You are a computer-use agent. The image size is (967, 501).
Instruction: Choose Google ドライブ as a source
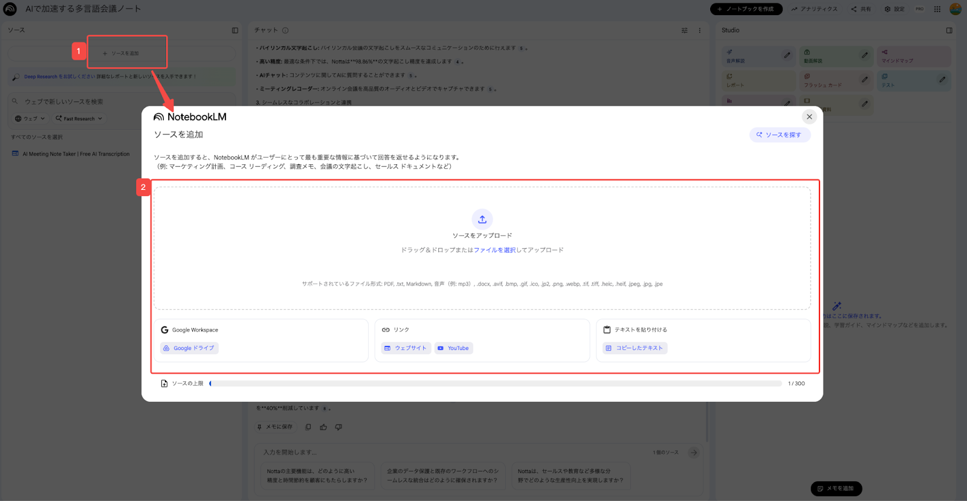(x=189, y=348)
